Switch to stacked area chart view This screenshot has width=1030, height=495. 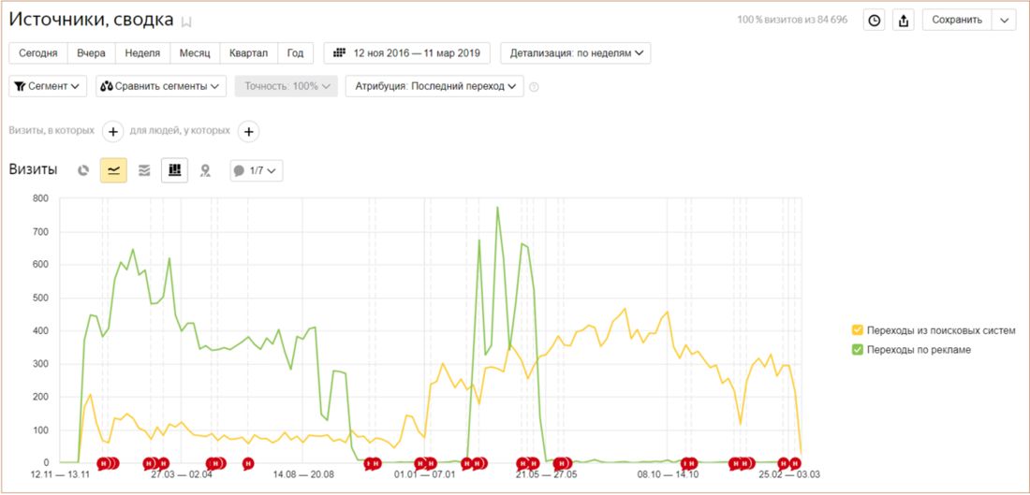tap(144, 170)
